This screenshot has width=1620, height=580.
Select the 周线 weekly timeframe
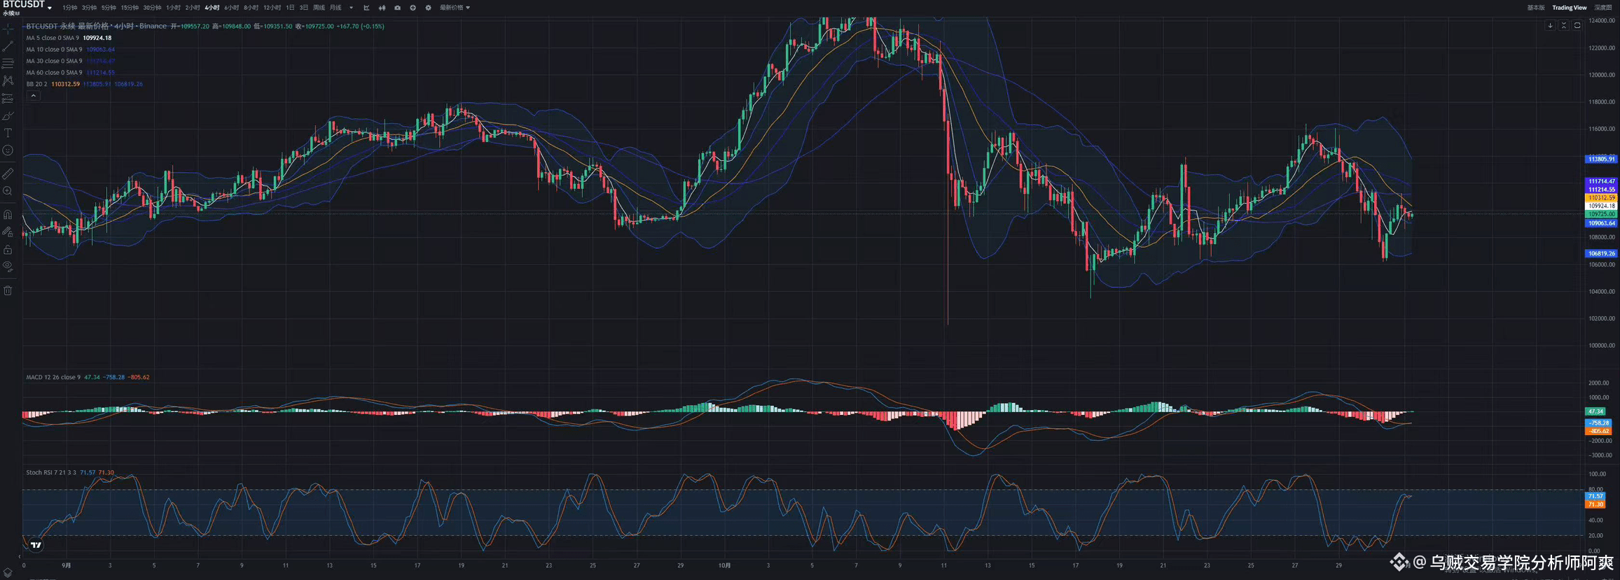(319, 8)
